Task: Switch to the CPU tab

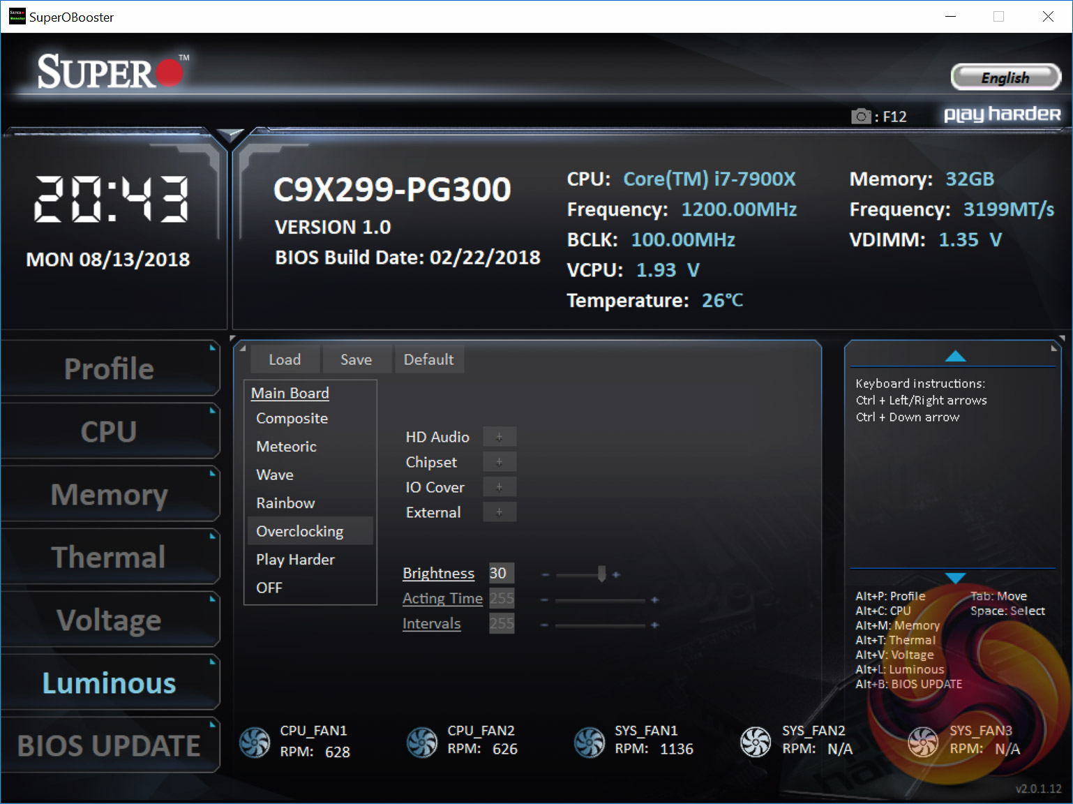Action: [x=110, y=431]
